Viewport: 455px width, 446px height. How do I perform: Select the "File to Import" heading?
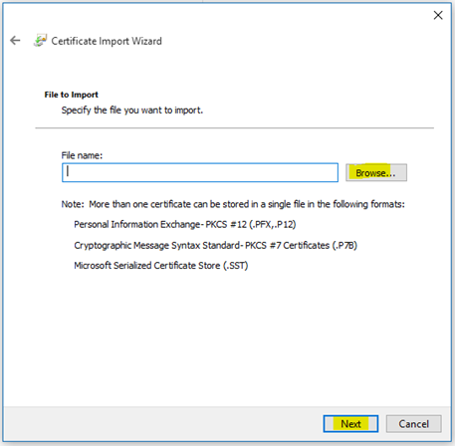pos(72,95)
